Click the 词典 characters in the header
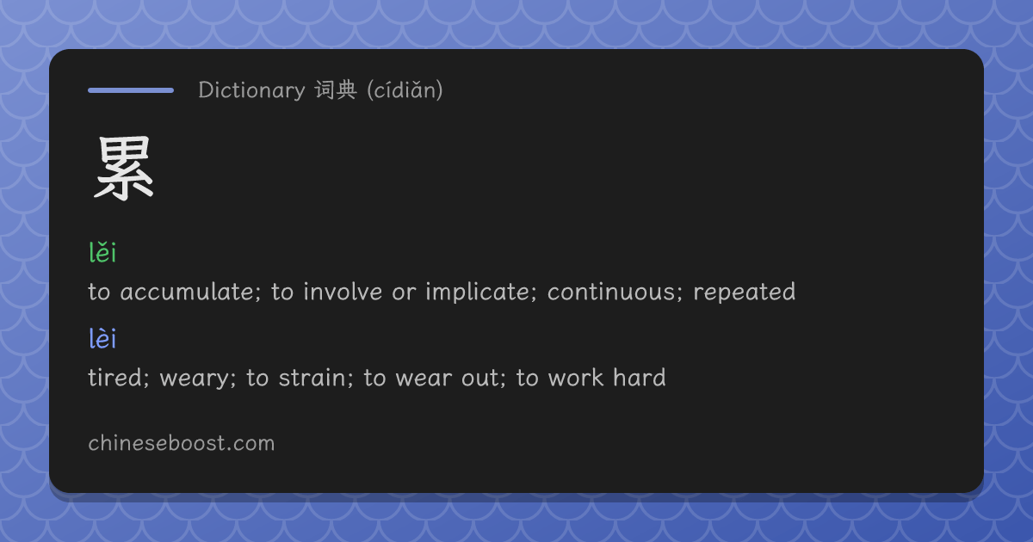 pos(335,89)
